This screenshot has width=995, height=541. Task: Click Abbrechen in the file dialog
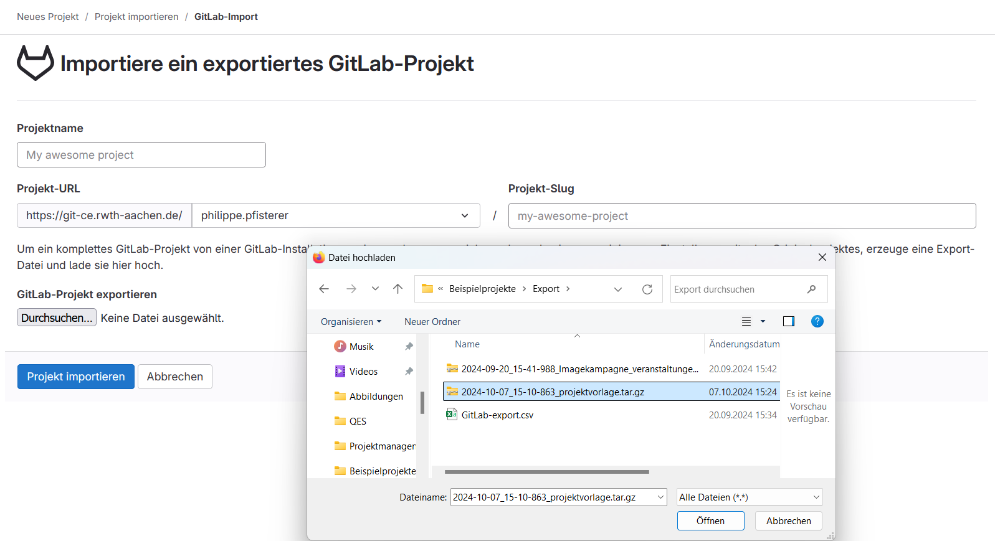(789, 521)
